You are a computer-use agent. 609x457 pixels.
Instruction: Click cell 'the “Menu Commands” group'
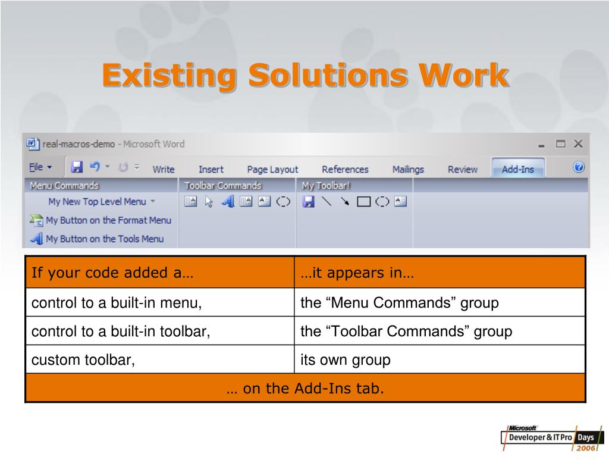click(440, 302)
